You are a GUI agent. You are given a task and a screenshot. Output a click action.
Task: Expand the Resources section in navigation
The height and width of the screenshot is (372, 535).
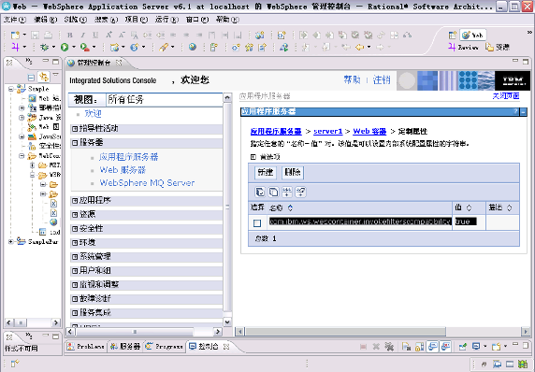pos(75,215)
